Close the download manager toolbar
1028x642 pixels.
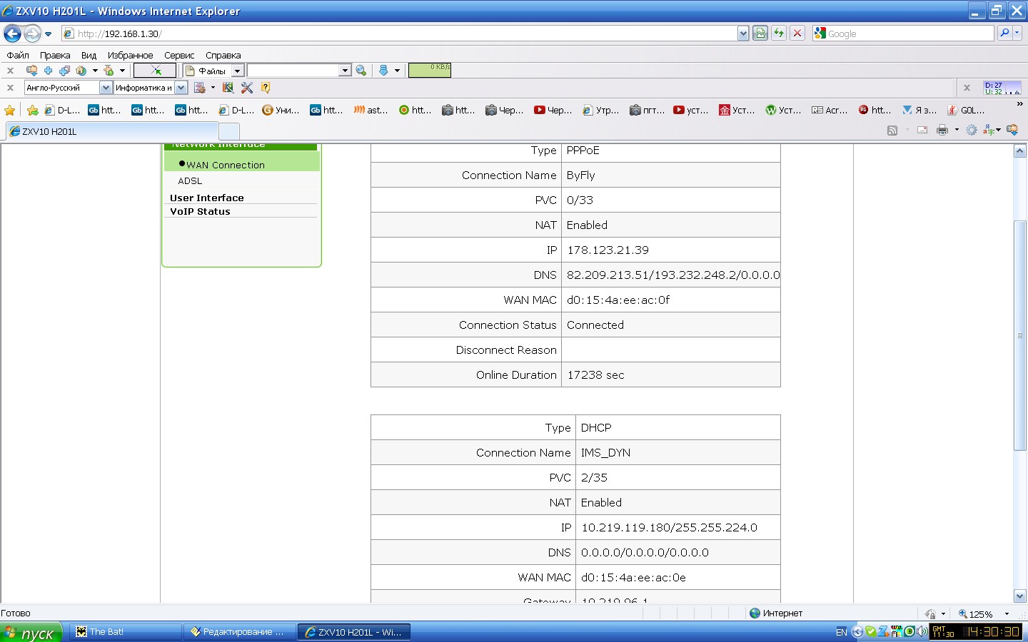pyautogui.click(x=10, y=71)
